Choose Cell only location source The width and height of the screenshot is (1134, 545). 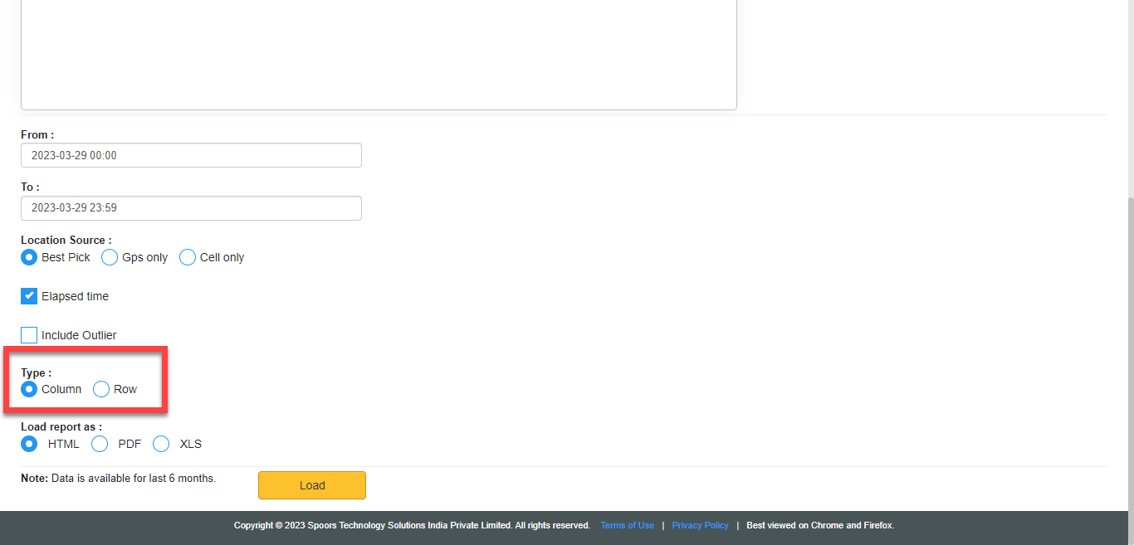pos(188,257)
